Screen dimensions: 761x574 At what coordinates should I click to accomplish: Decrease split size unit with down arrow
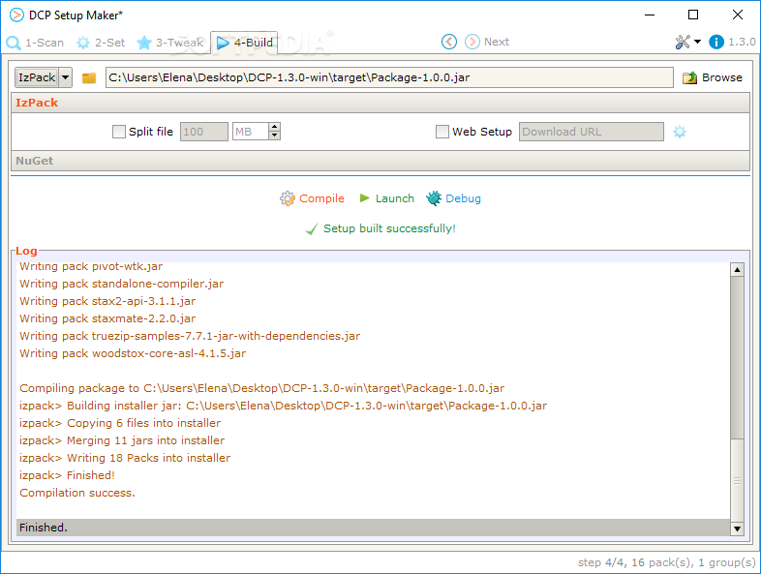(274, 136)
